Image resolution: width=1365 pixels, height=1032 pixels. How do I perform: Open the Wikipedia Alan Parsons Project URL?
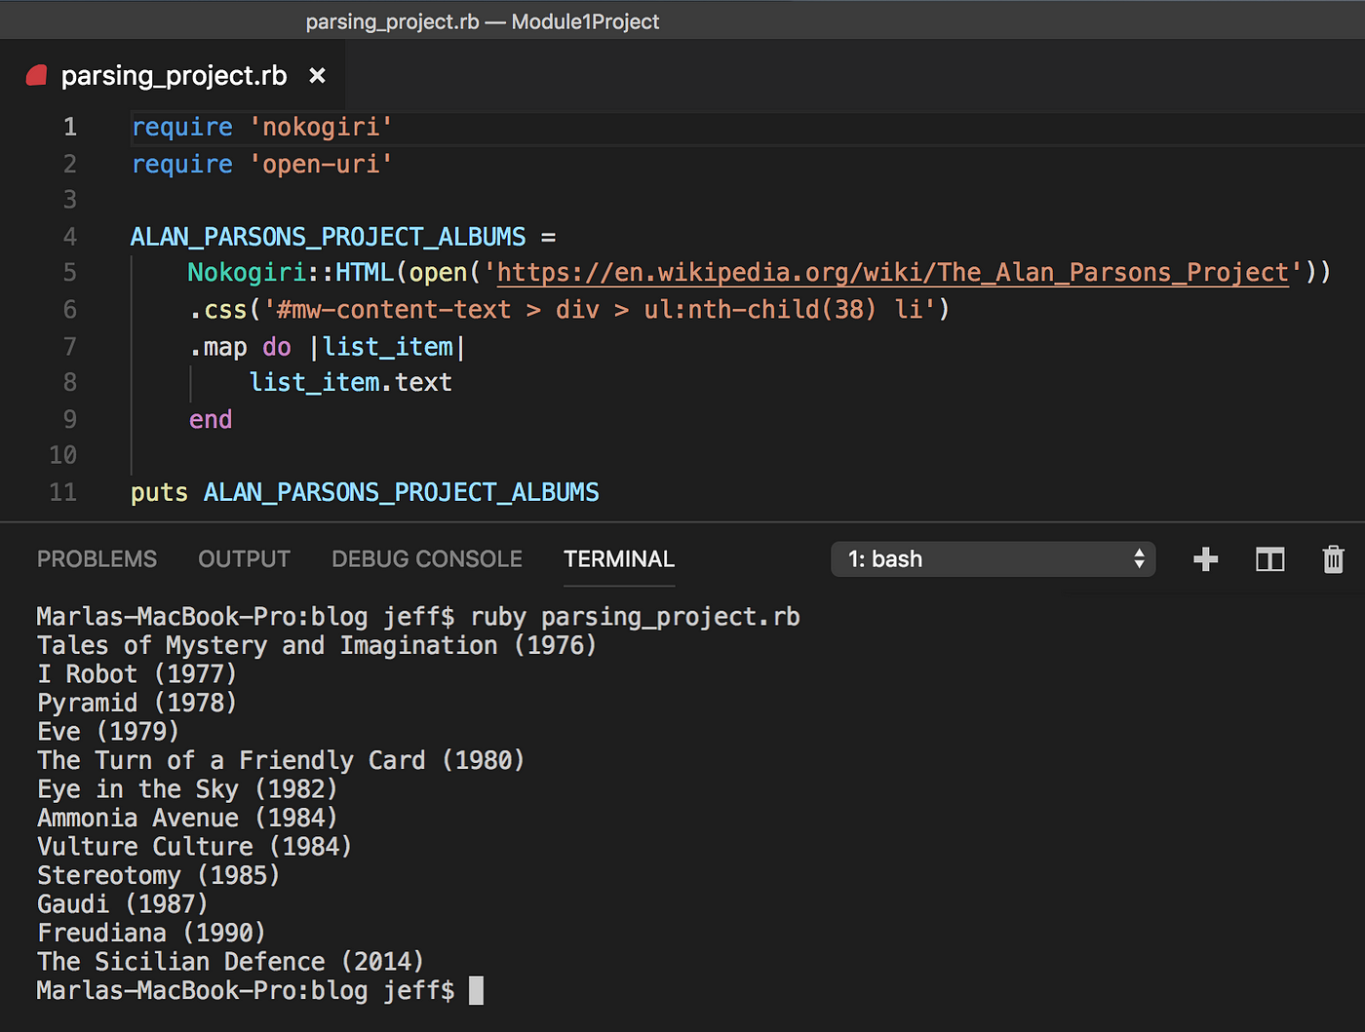point(893,273)
